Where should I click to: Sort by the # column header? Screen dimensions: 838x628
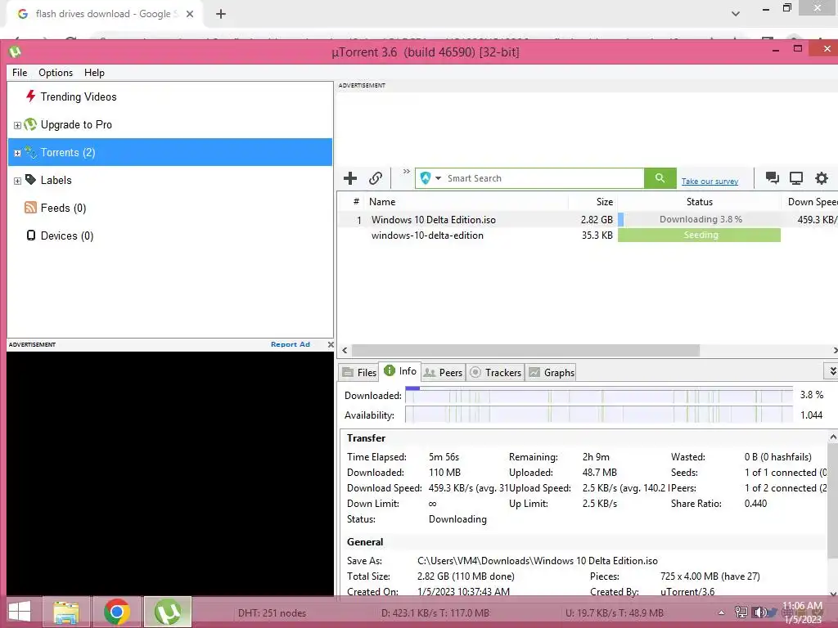[x=355, y=202]
